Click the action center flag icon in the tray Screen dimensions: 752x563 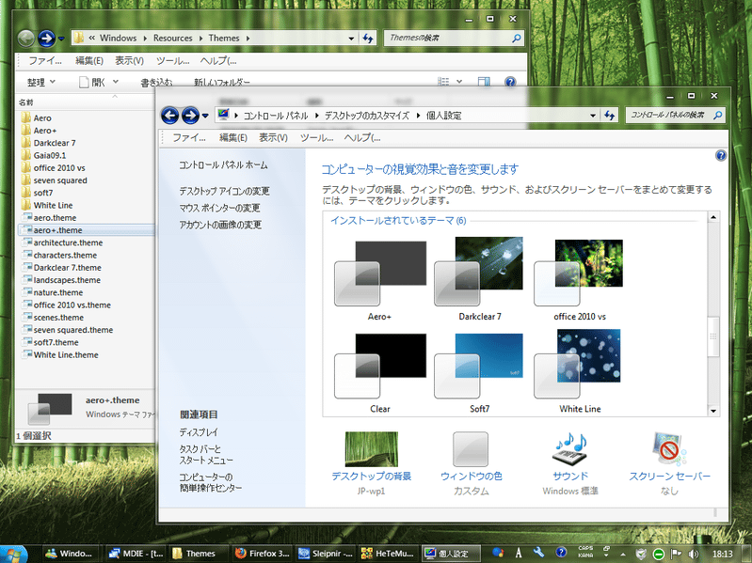click(x=676, y=554)
